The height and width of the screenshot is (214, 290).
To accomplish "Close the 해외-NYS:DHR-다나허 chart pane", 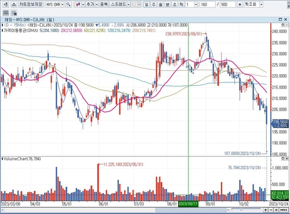I will pos(285,20).
